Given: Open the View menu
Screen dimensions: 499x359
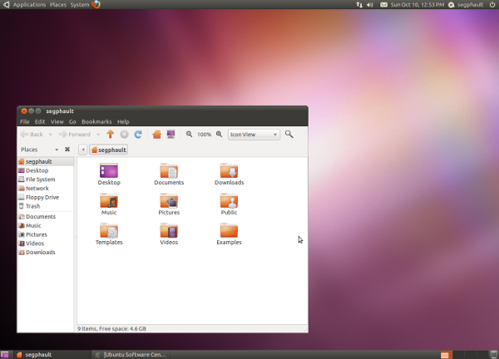Looking at the screenshot, I should 57,121.
